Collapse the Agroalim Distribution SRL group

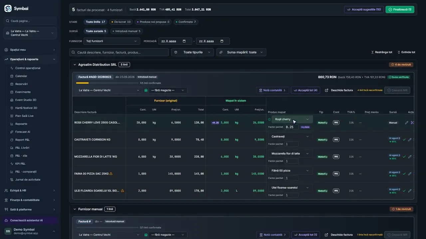[75, 65]
